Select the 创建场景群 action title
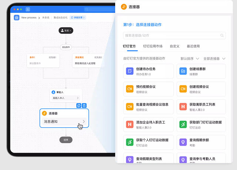237x170 pixels. pos(197,69)
